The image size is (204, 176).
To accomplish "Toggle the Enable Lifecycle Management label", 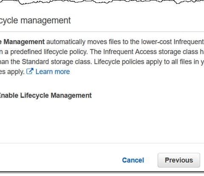I will (45, 95).
